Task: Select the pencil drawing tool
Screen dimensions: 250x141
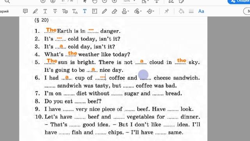Action: (104, 11)
